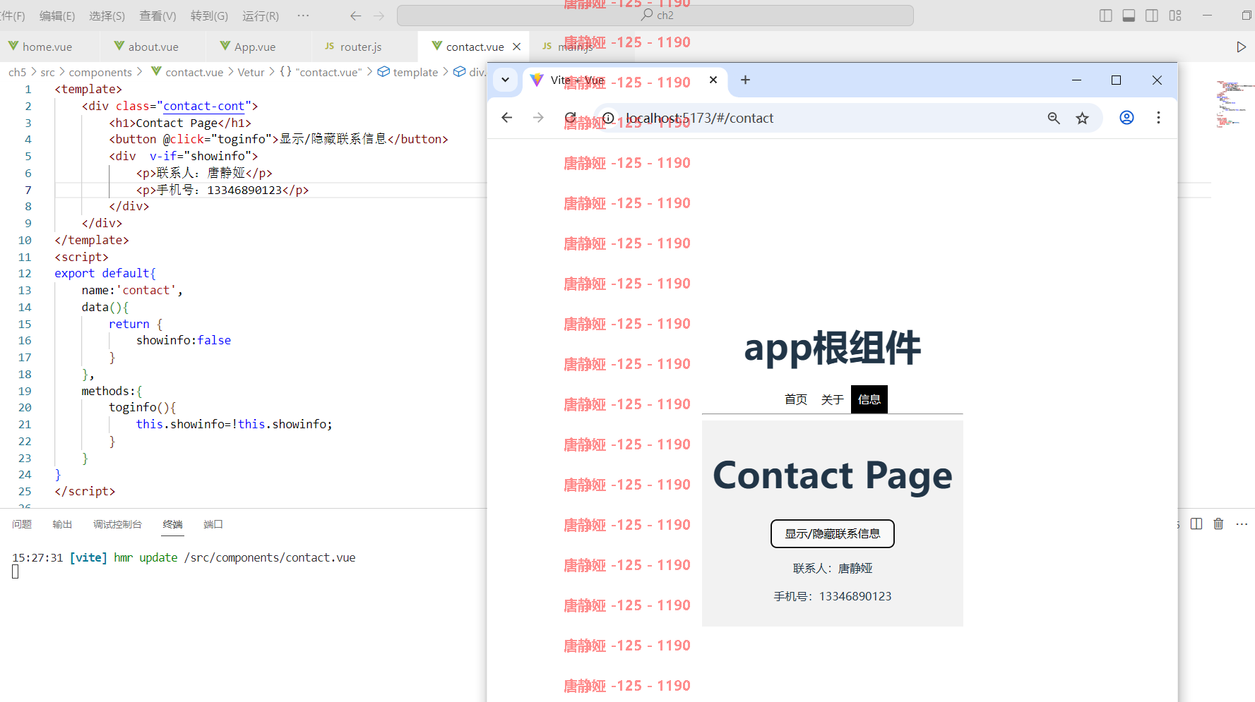Select components breadcrumb segment
Viewport: 1255px width, 702px height.
[x=100, y=72]
